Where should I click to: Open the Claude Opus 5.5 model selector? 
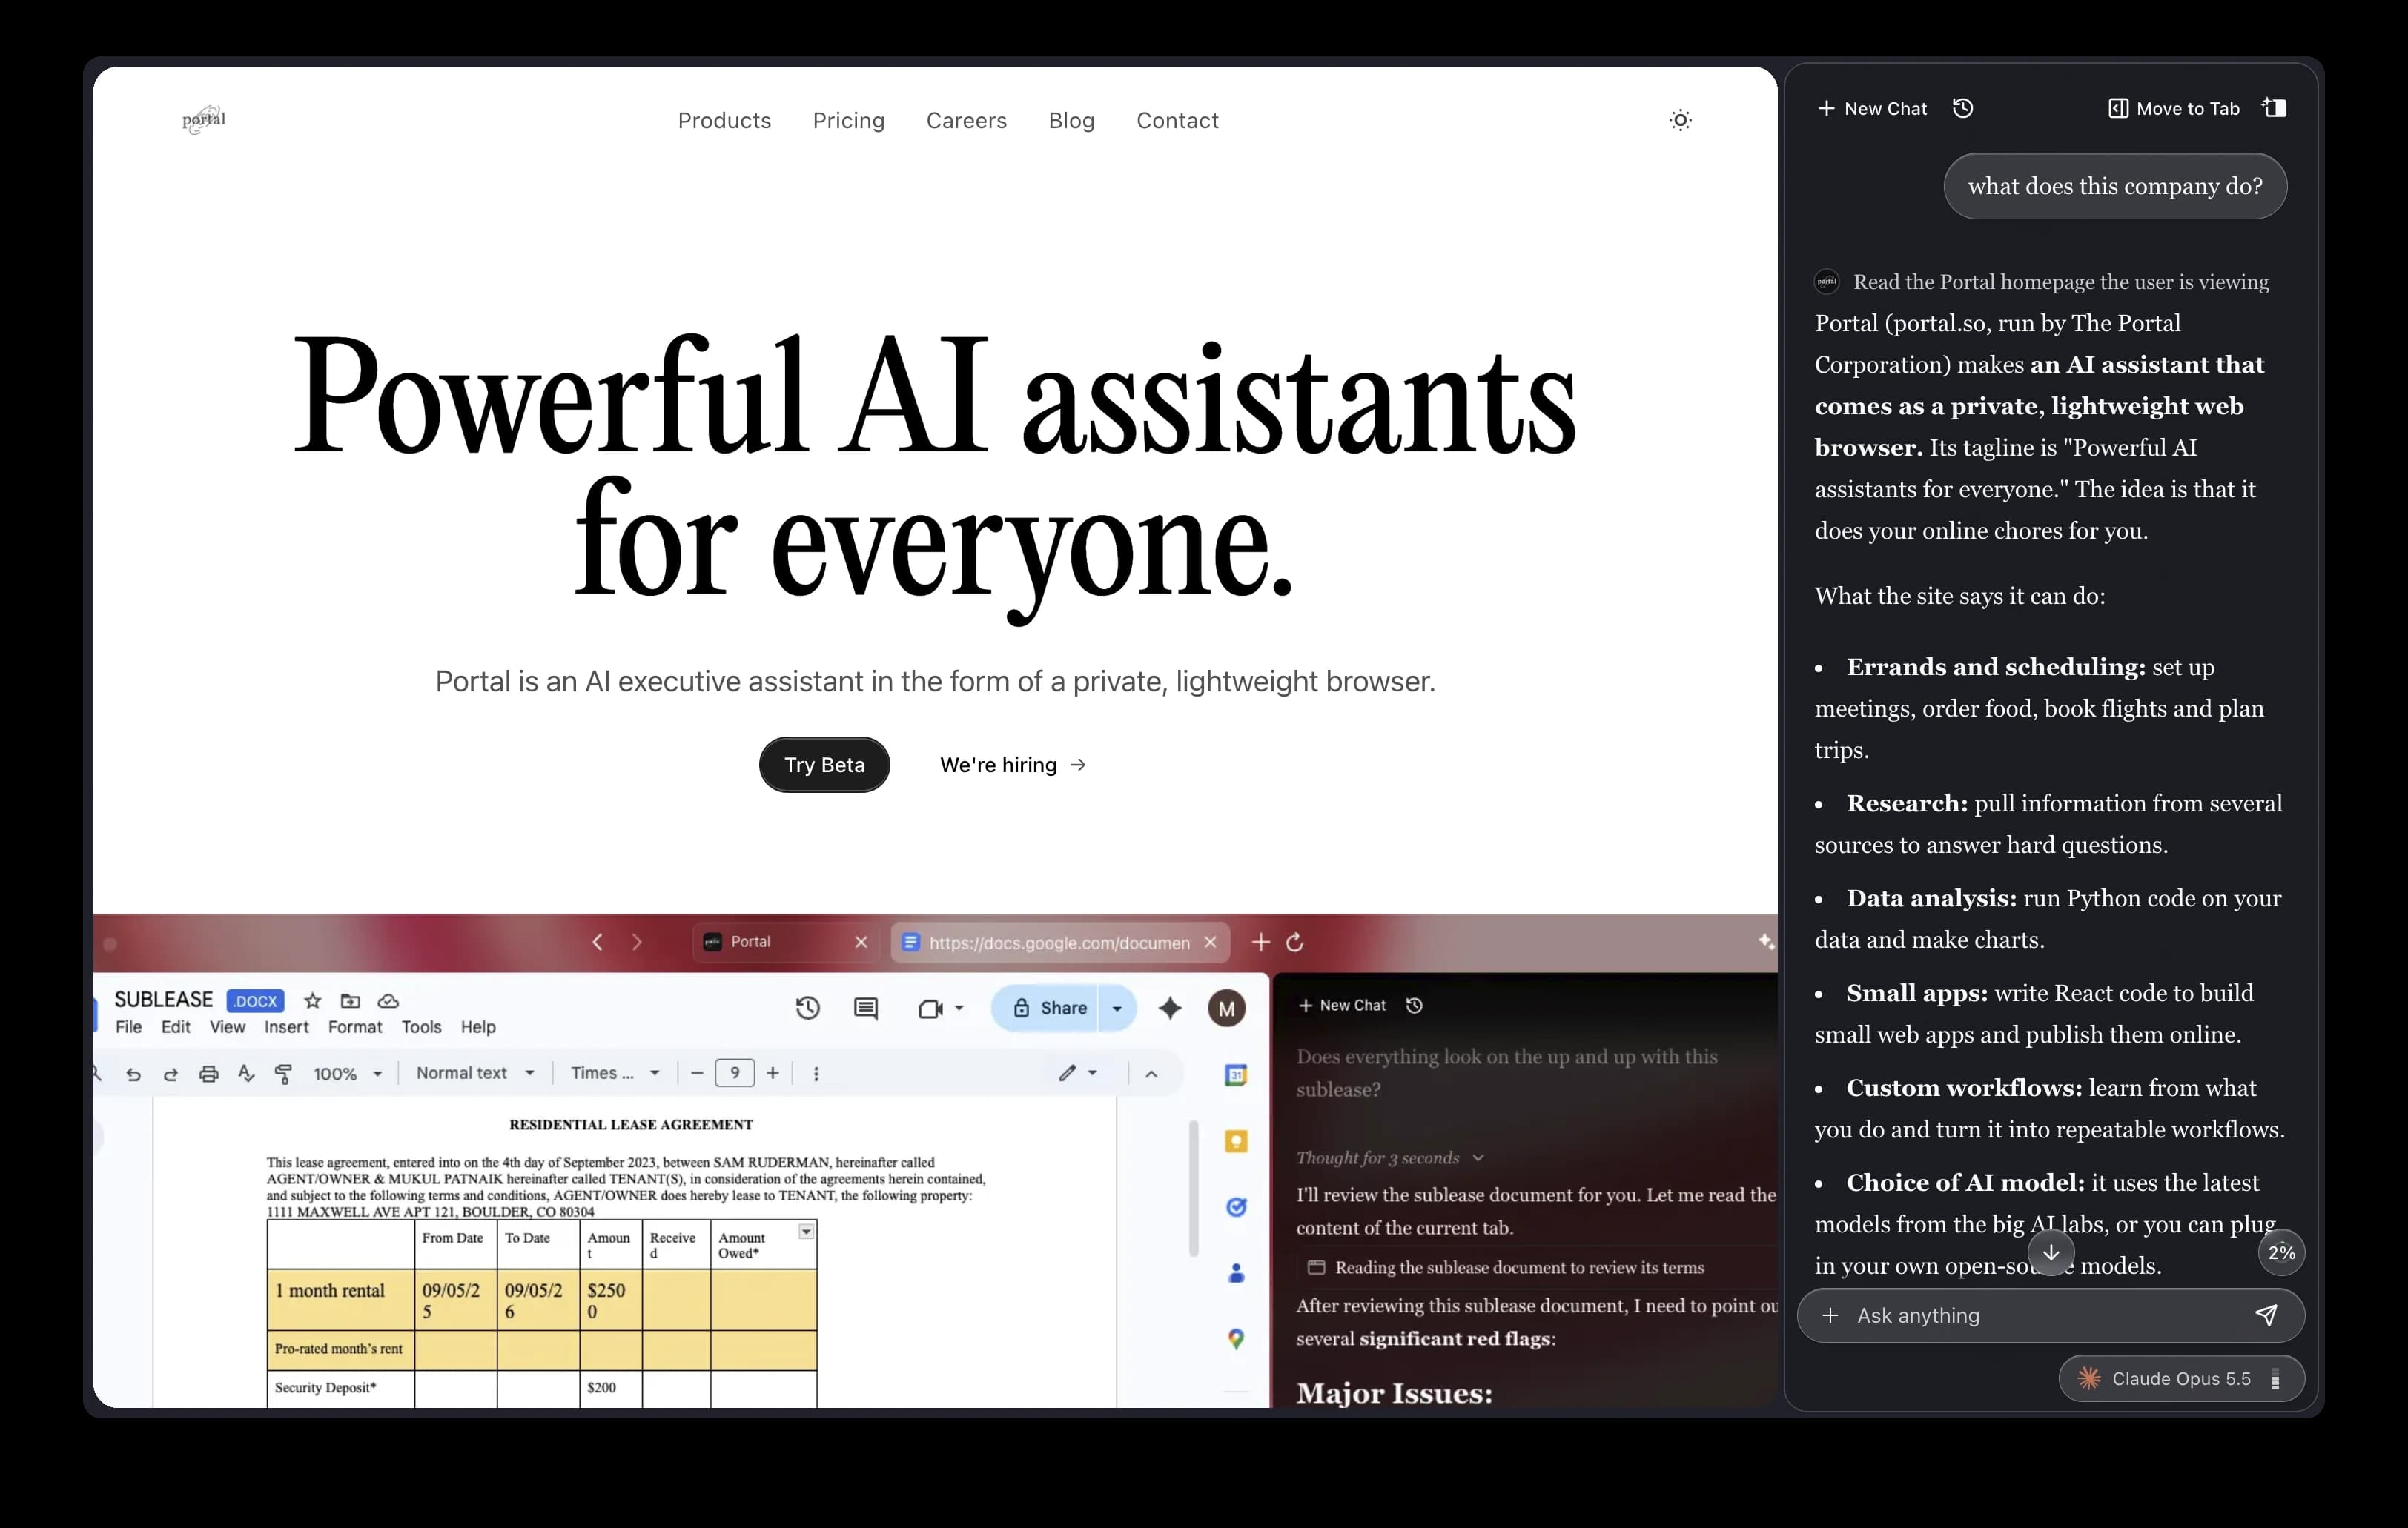(x=2181, y=1379)
